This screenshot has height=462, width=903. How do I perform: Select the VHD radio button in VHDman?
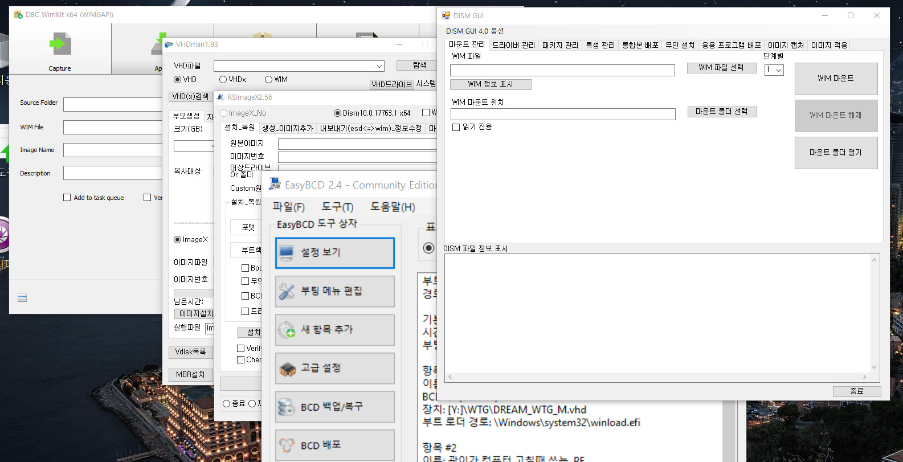coord(177,80)
